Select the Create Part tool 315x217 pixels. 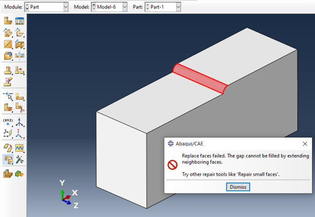pos(8,20)
